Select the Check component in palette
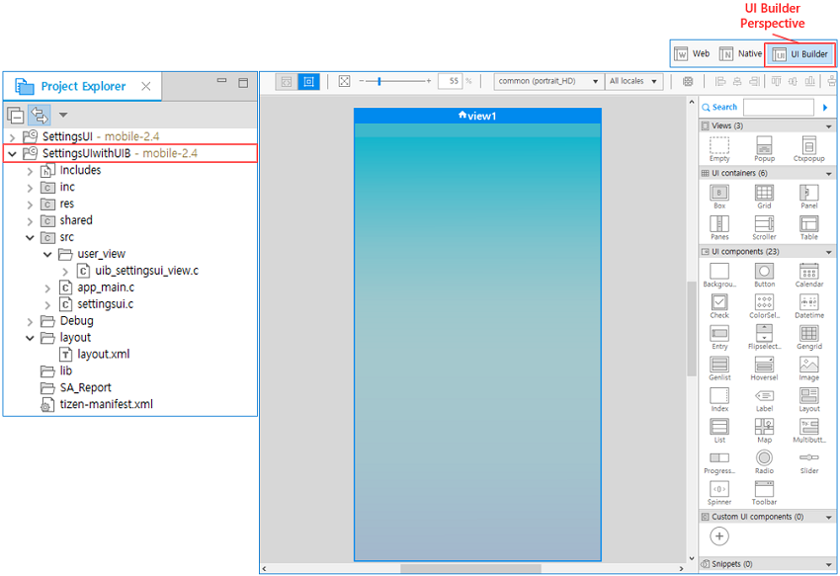Viewport: 840px width, 576px height. coord(719,303)
